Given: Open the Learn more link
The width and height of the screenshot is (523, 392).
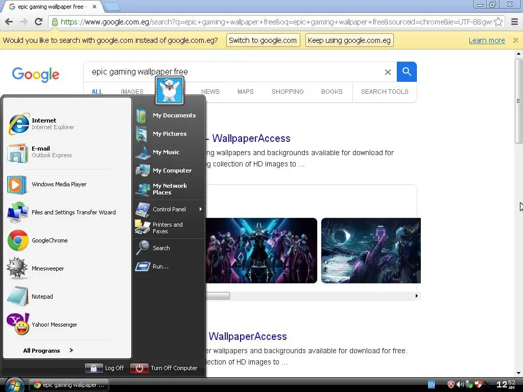Looking at the screenshot, I should [x=487, y=40].
